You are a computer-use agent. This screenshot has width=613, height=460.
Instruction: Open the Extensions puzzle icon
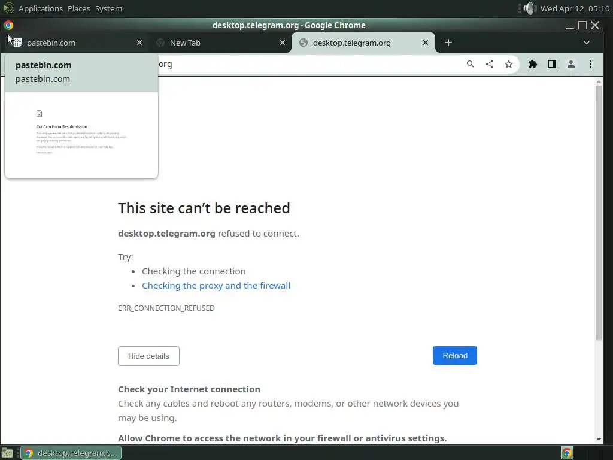tap(532, 64)
